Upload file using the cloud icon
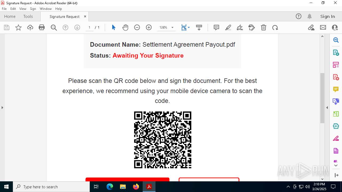 pyautogui.click(x=30, y=27)
